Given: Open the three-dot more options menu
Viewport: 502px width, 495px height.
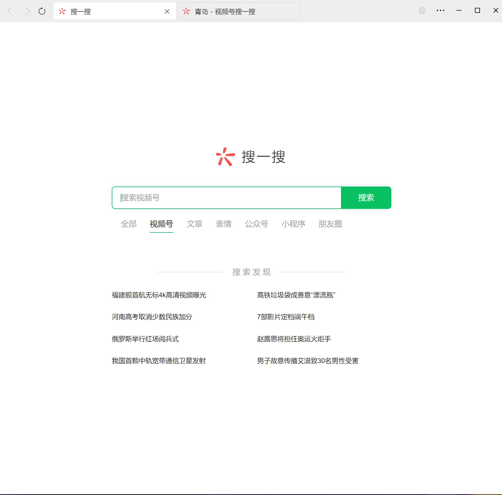Looking at the screenshot, I should 441,11.
